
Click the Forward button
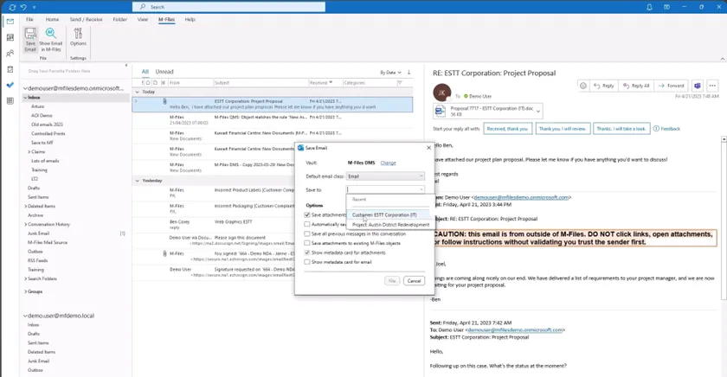tap(671, 86)
